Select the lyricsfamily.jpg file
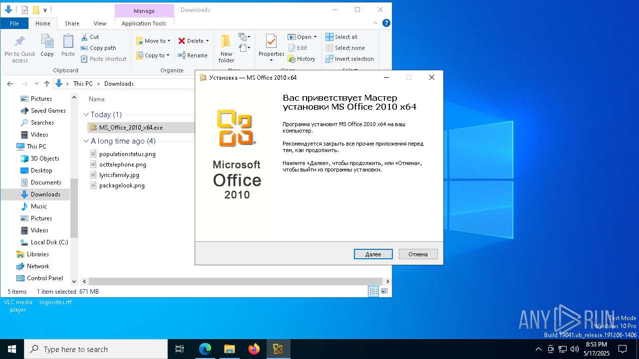The image size is (639, 359). tap(119, 175)
